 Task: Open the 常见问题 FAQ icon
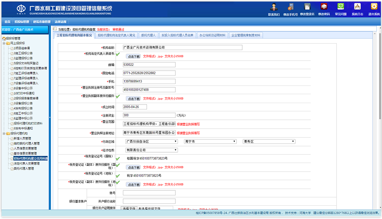(x=341, y=7)
